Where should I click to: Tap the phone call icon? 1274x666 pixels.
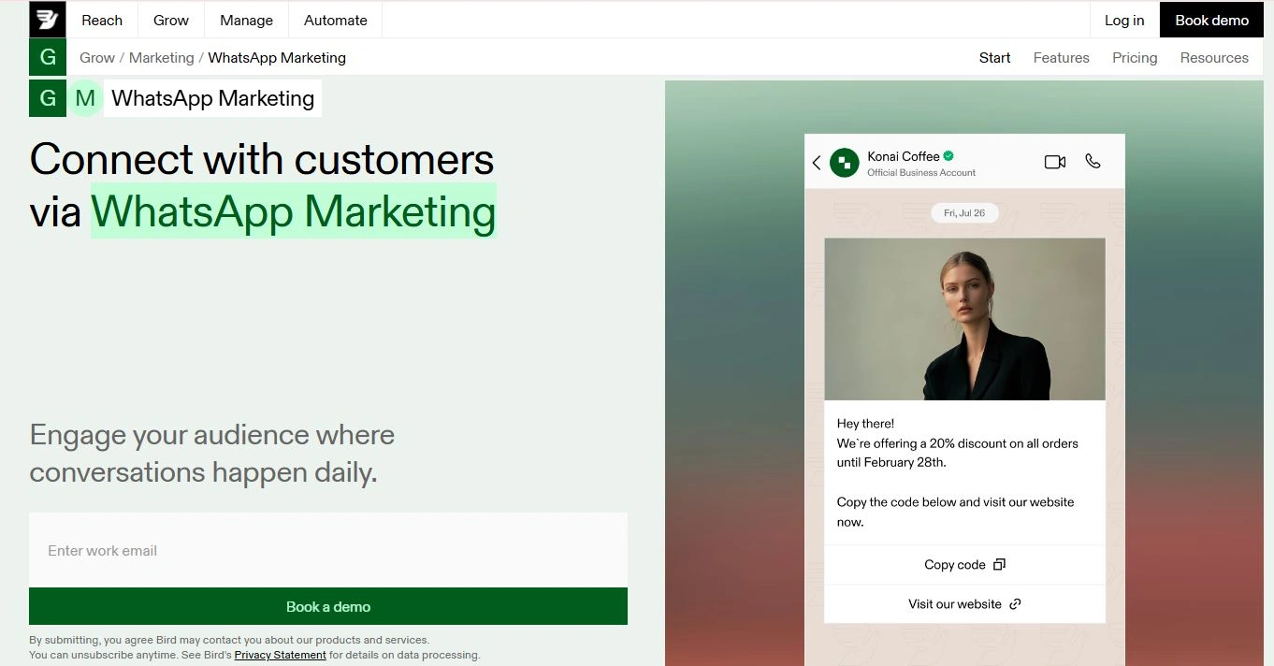pos(1093,162)
